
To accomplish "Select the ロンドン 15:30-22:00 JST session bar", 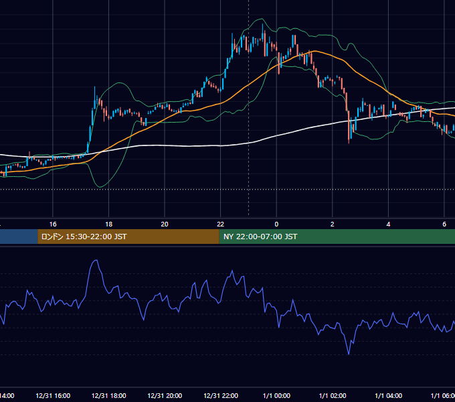I will (x=128, y=237).
